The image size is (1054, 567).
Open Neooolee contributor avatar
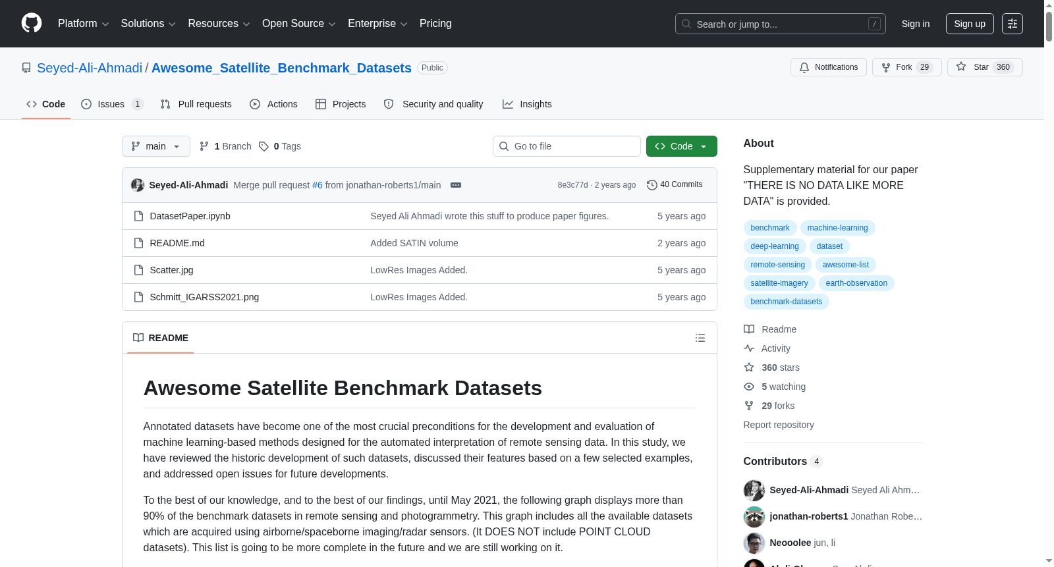tap(754, 543)
